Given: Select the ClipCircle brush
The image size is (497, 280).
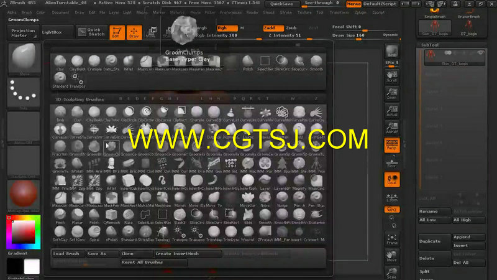Looking at the screenshot, I should [x=129, y=113].
